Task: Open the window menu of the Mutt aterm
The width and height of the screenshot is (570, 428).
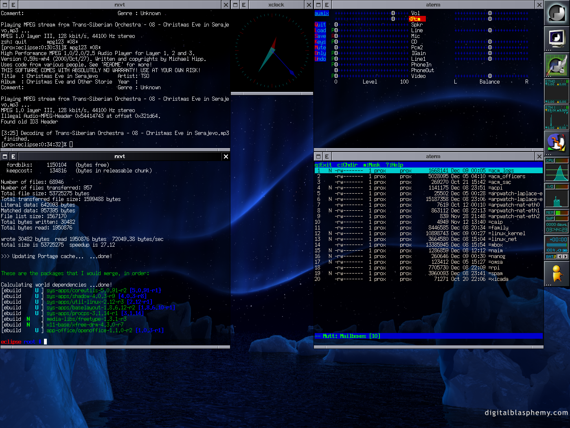Action: [318, 157]
